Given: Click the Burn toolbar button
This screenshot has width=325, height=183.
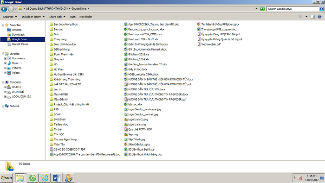Looking at the screenshot, I should click(x=73, y=17).
